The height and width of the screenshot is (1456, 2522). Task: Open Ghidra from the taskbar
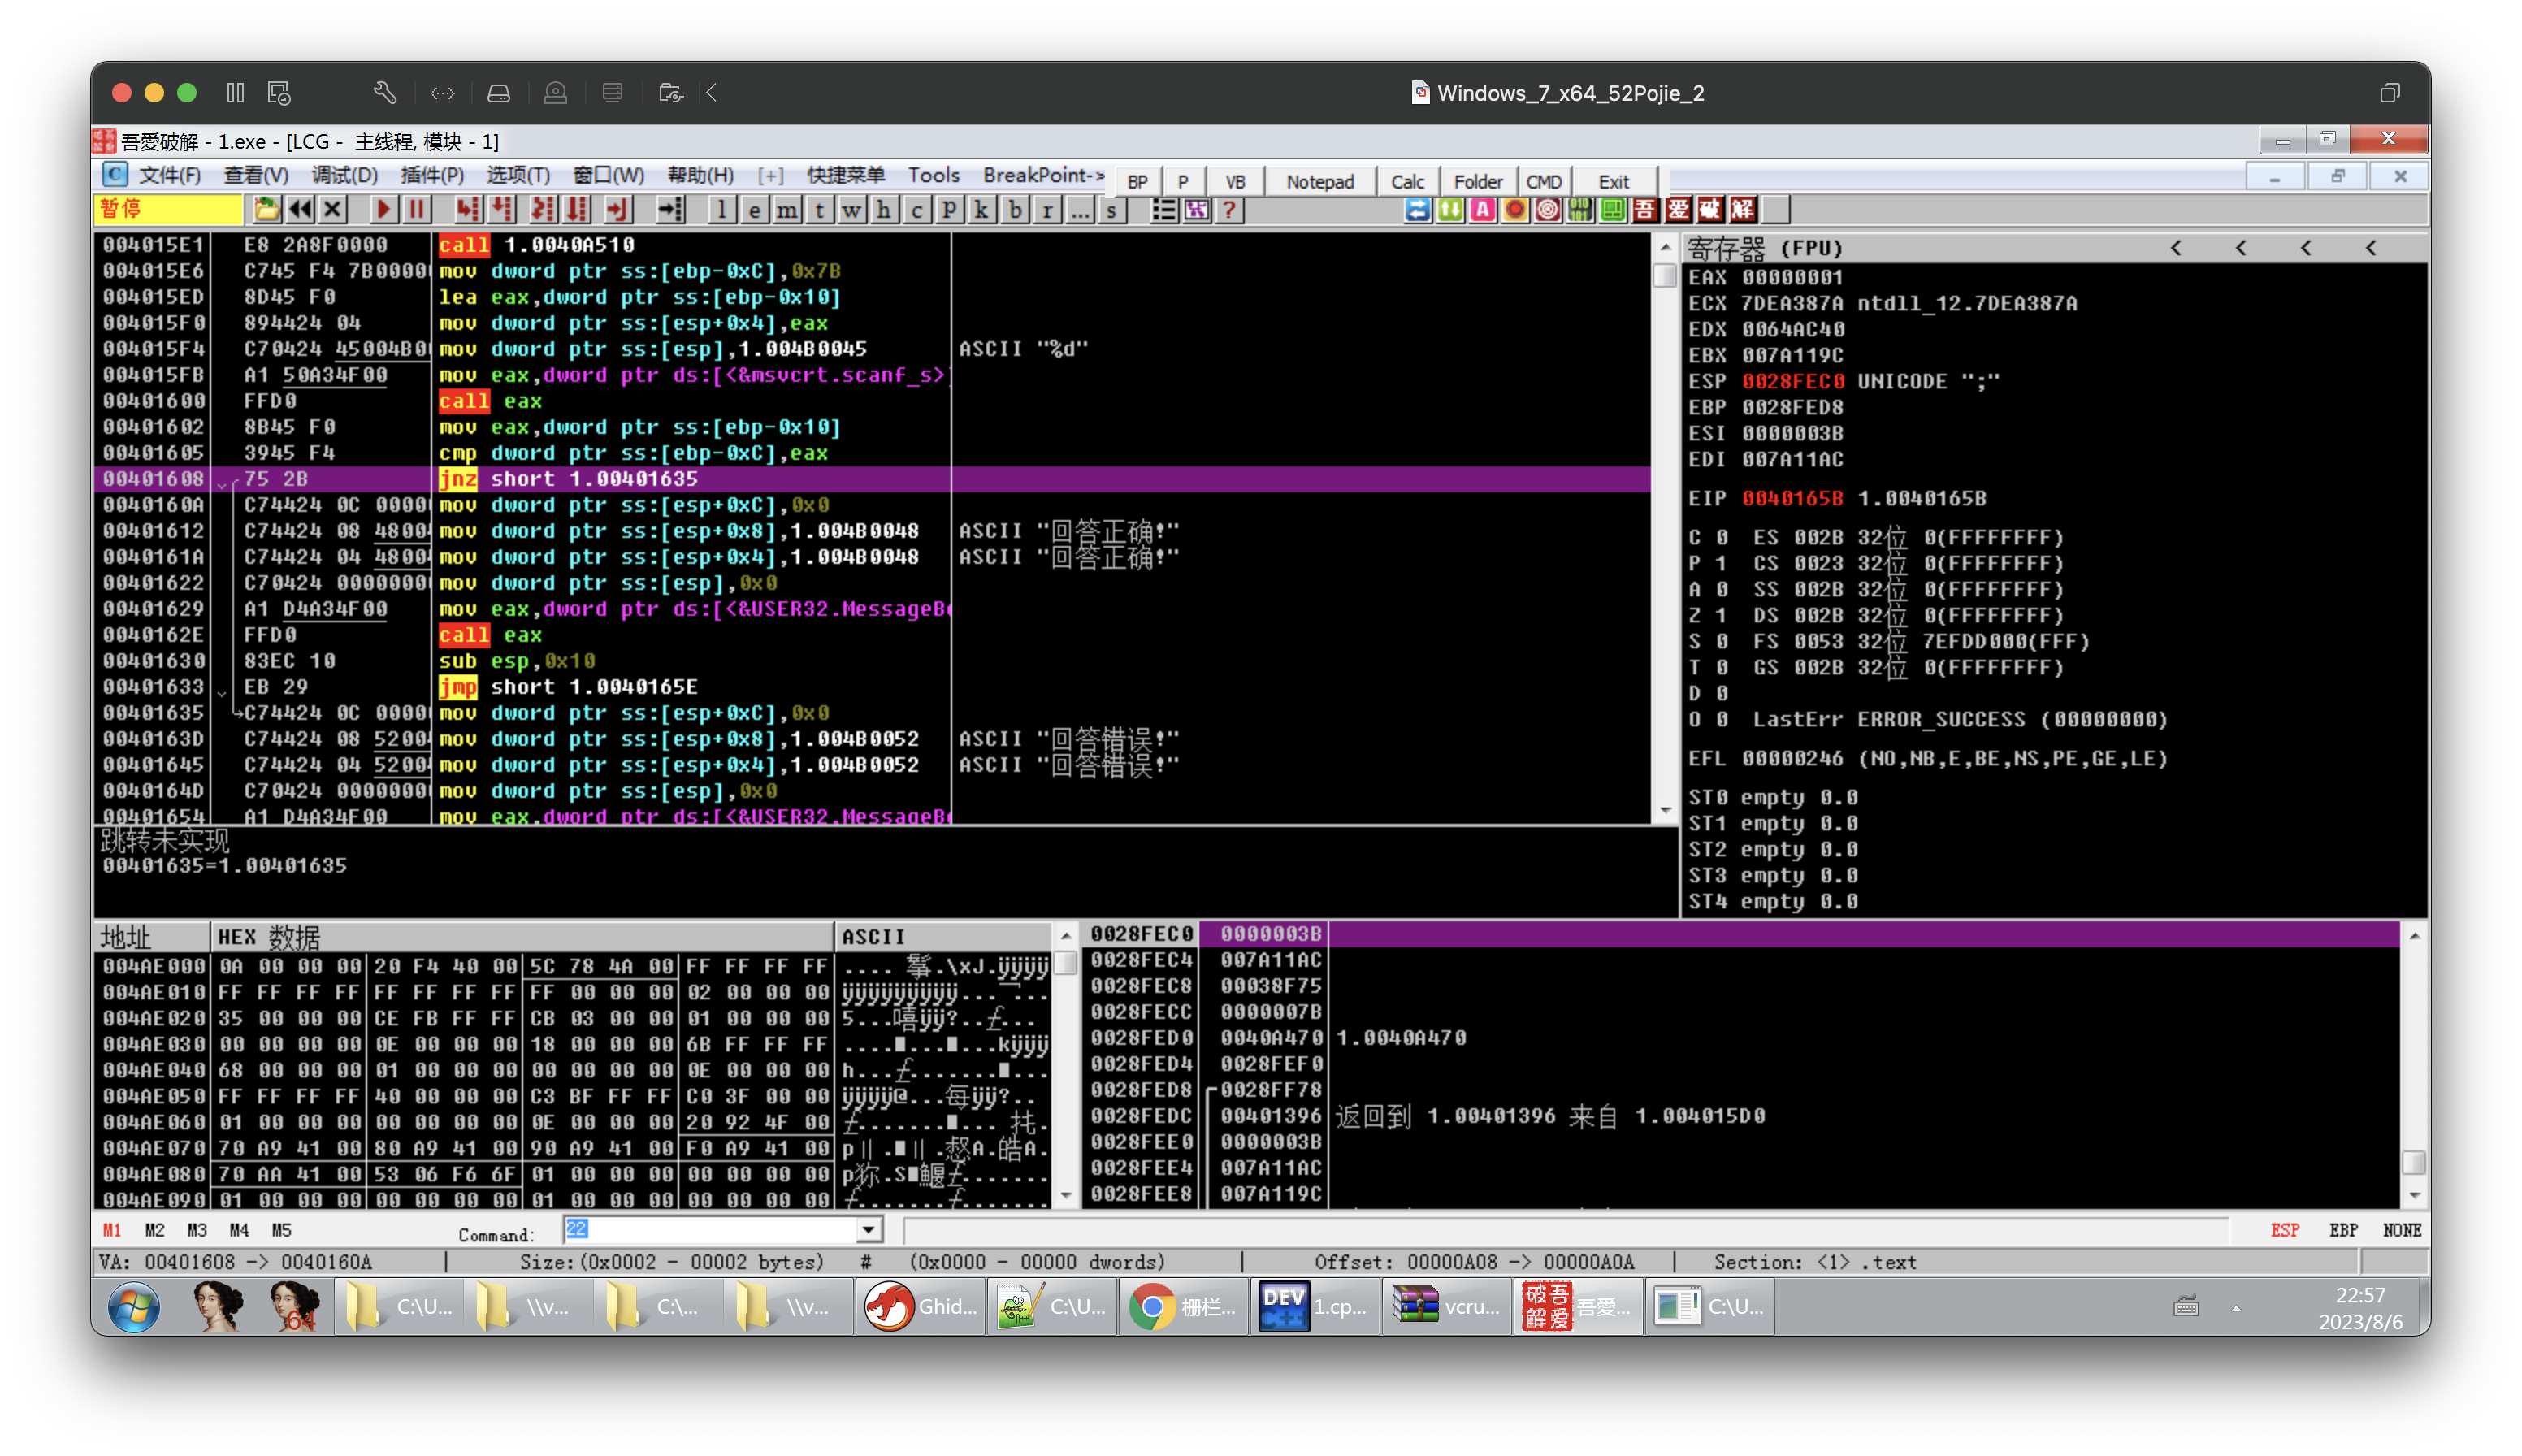pyautogui.click(x=921, y=1307)
